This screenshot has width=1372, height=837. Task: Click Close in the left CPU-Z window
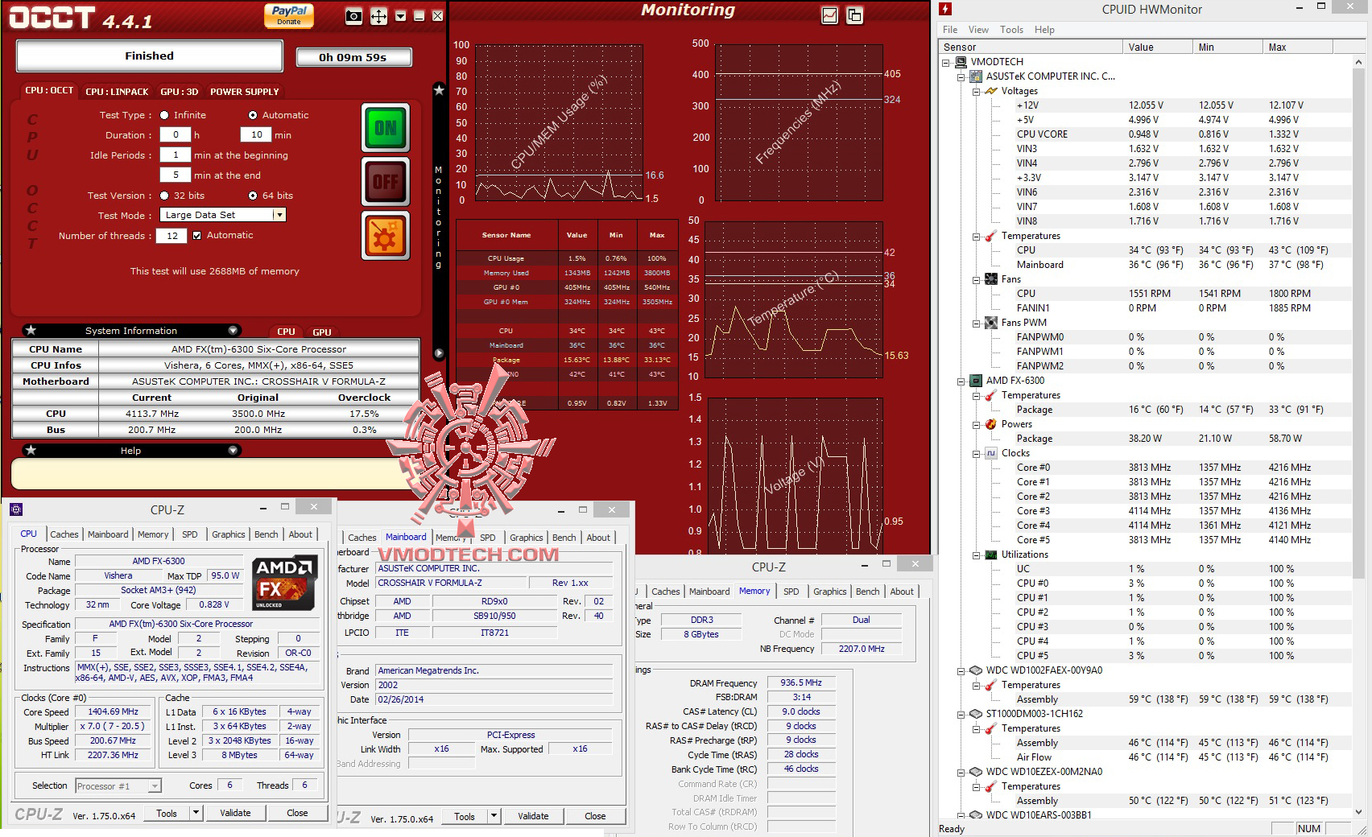(297, 813)
